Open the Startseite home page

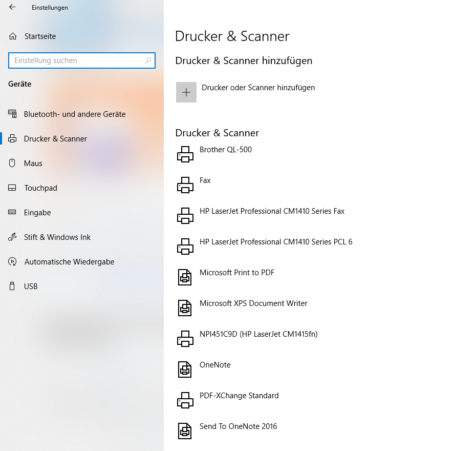coord(40,36)
